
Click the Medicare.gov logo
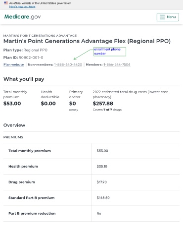pos(22,17)
